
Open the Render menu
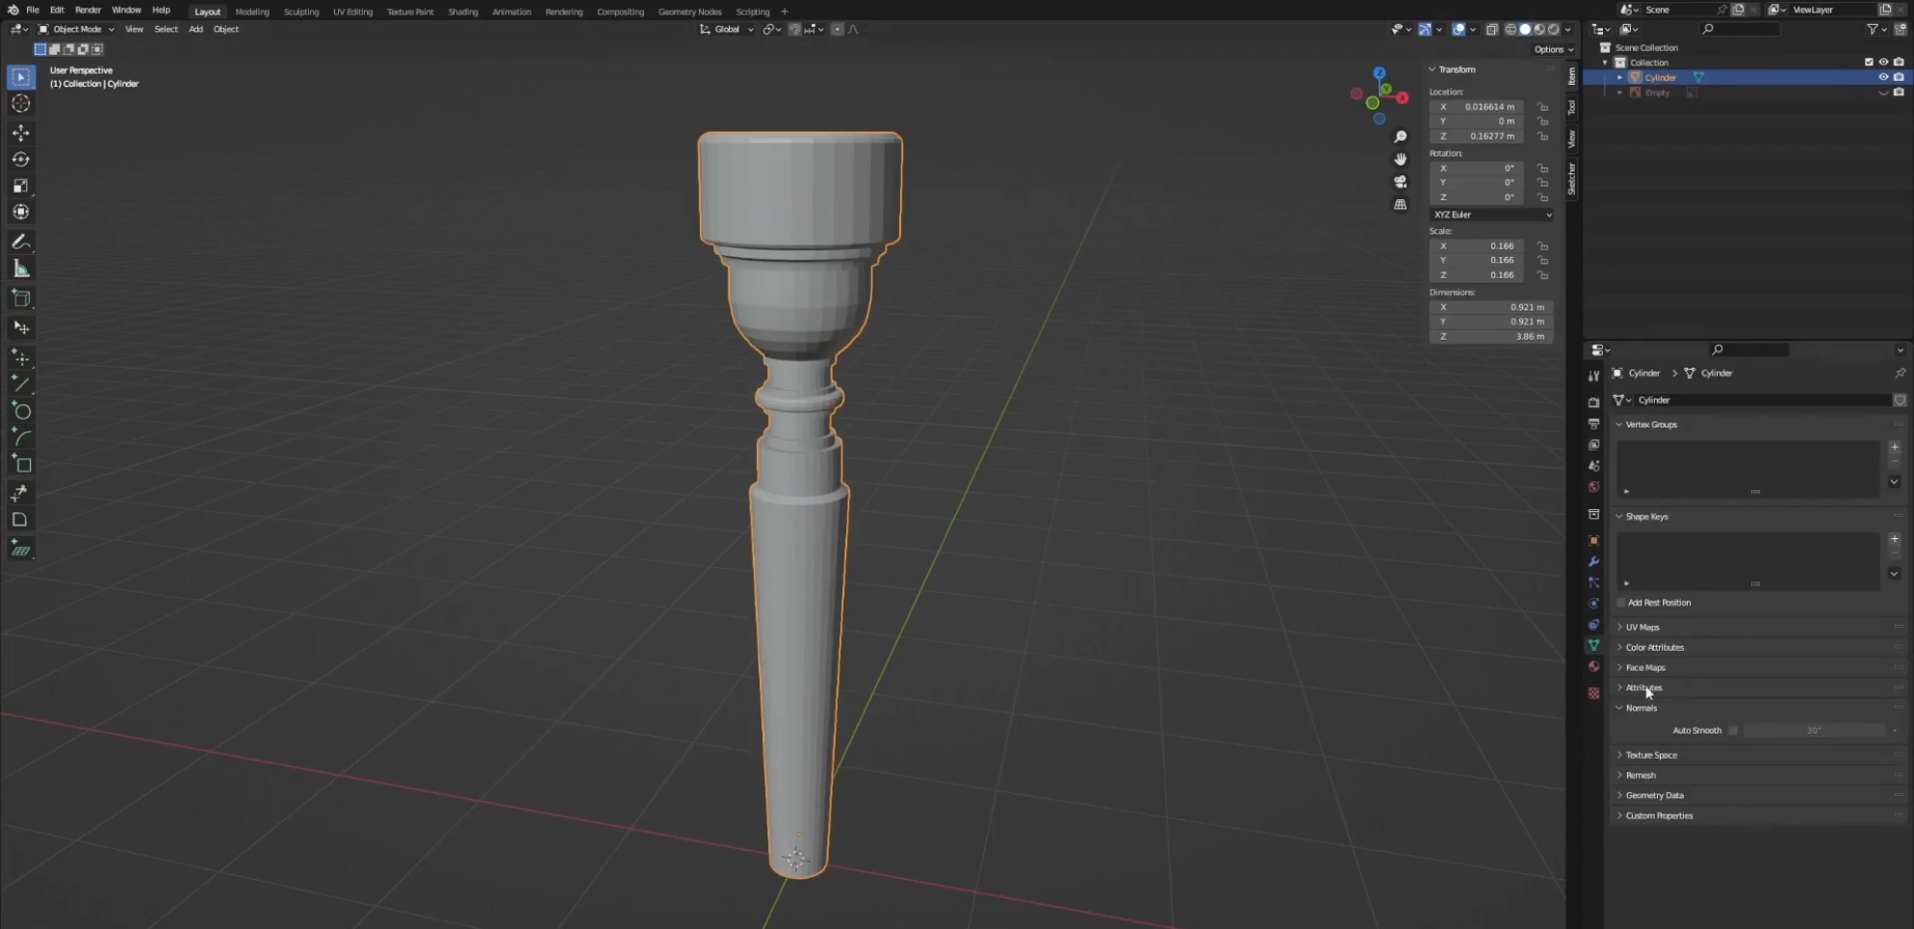click(88, 10)
